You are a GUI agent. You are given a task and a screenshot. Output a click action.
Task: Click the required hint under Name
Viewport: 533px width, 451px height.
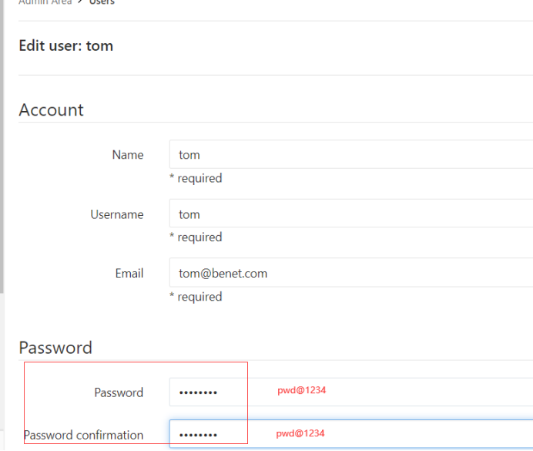click(x=196, y=178)
